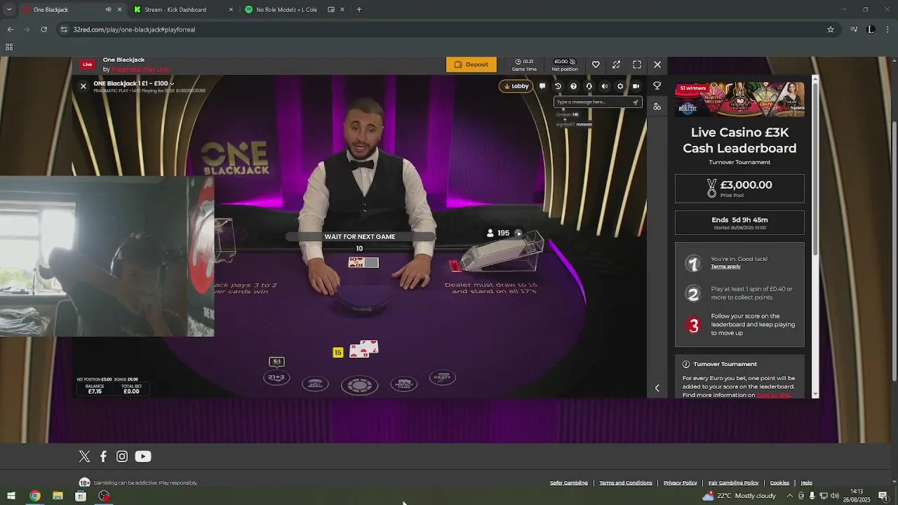Image resolution: width=898 pixels, height=505 pixels.
Task: Open the Safer Gambling link
Action: click(x=569, y=483)
